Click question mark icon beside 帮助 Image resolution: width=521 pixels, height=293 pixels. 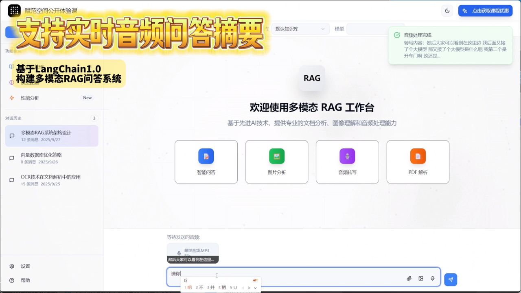click(12, 280)
